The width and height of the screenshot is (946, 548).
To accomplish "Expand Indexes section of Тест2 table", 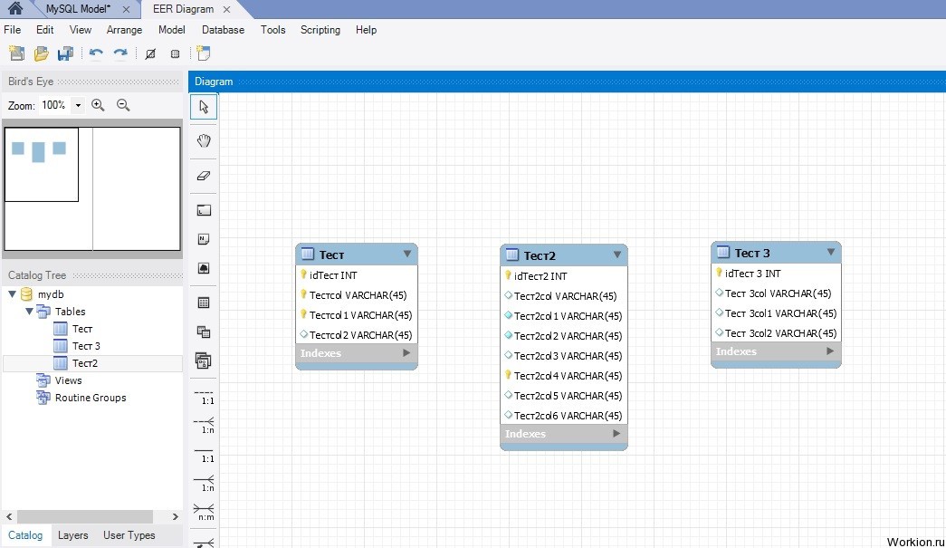I will point(617,434).
